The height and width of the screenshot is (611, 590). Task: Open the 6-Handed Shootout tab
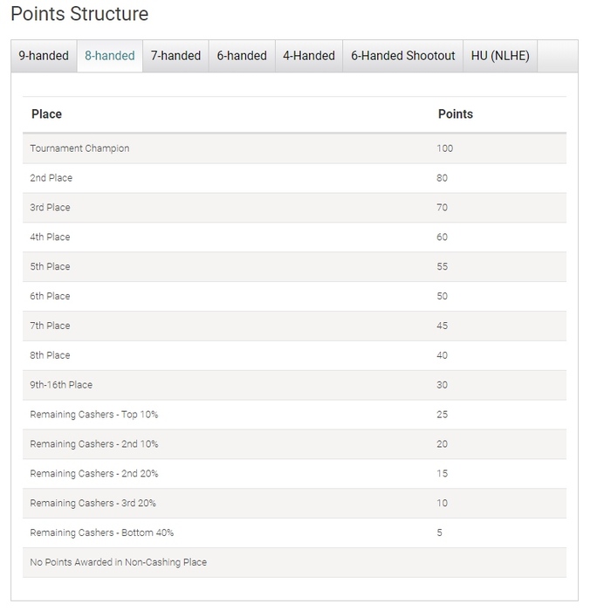click(403, 56)
